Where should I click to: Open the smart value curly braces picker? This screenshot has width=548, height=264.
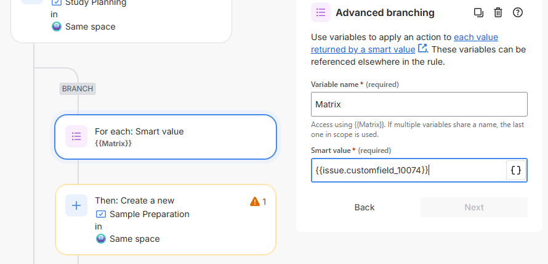(x=516, y=170)
